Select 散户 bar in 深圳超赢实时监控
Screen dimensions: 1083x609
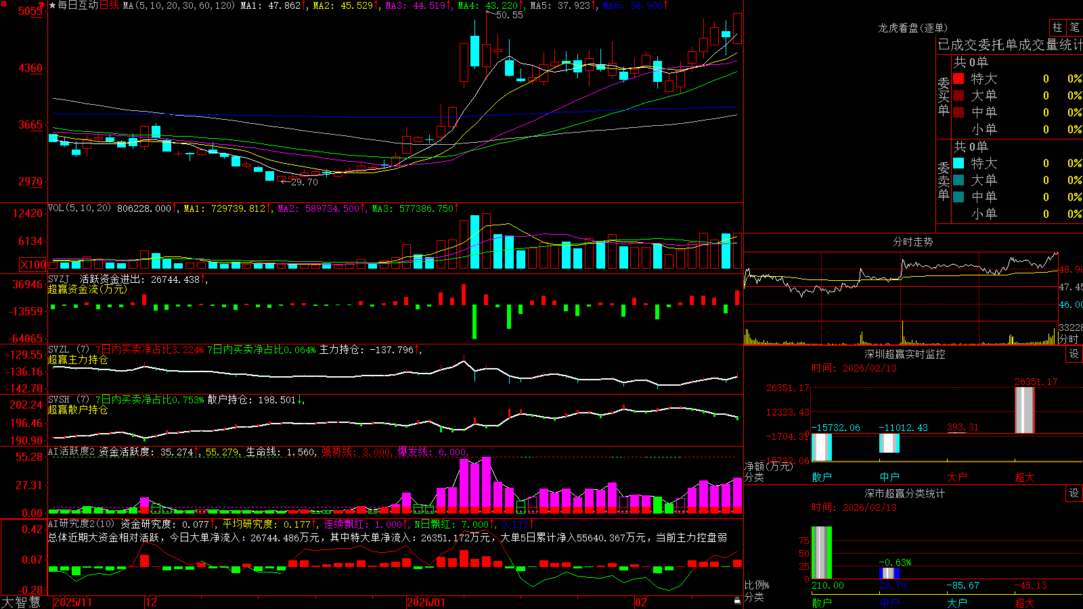[x=822, y=447]
